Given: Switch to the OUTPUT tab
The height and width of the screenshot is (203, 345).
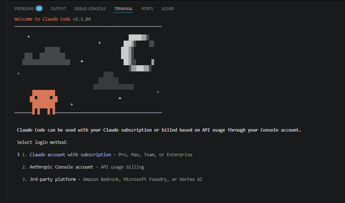Looking at the screenshot, I should pos(58,9).
